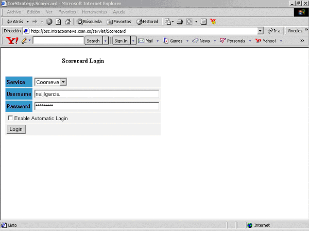Click the Yahoo! logo in toolbar
309x231 pixels.
(11, 41)
